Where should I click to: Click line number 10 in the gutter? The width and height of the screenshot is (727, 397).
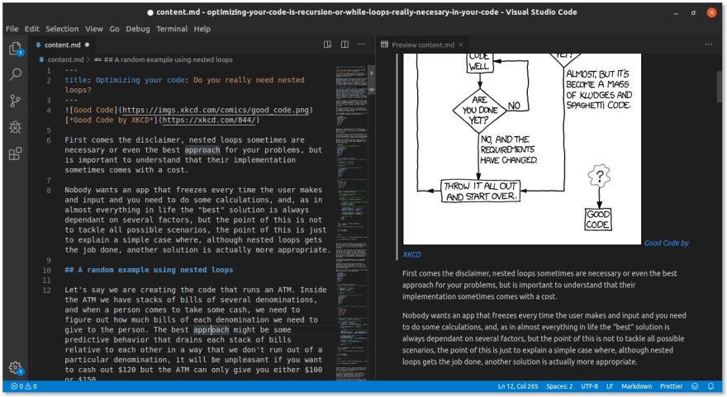[47, 270]
